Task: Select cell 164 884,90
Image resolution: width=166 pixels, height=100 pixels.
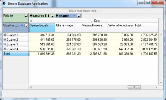Action: (x=68, y=35)
